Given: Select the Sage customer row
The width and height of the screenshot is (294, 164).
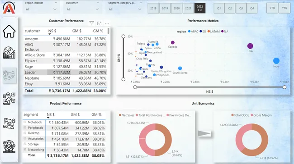Looking at the screenshot, I should [66, 67].
